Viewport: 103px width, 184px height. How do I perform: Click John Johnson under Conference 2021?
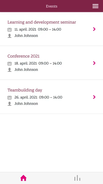pyautogui.click(x=26, y=70)
